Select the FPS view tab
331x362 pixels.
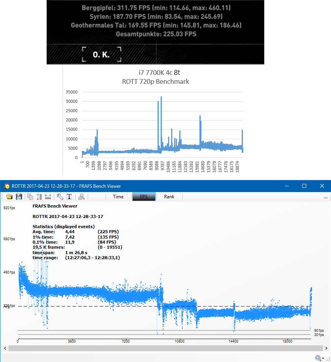click(144, 197)
